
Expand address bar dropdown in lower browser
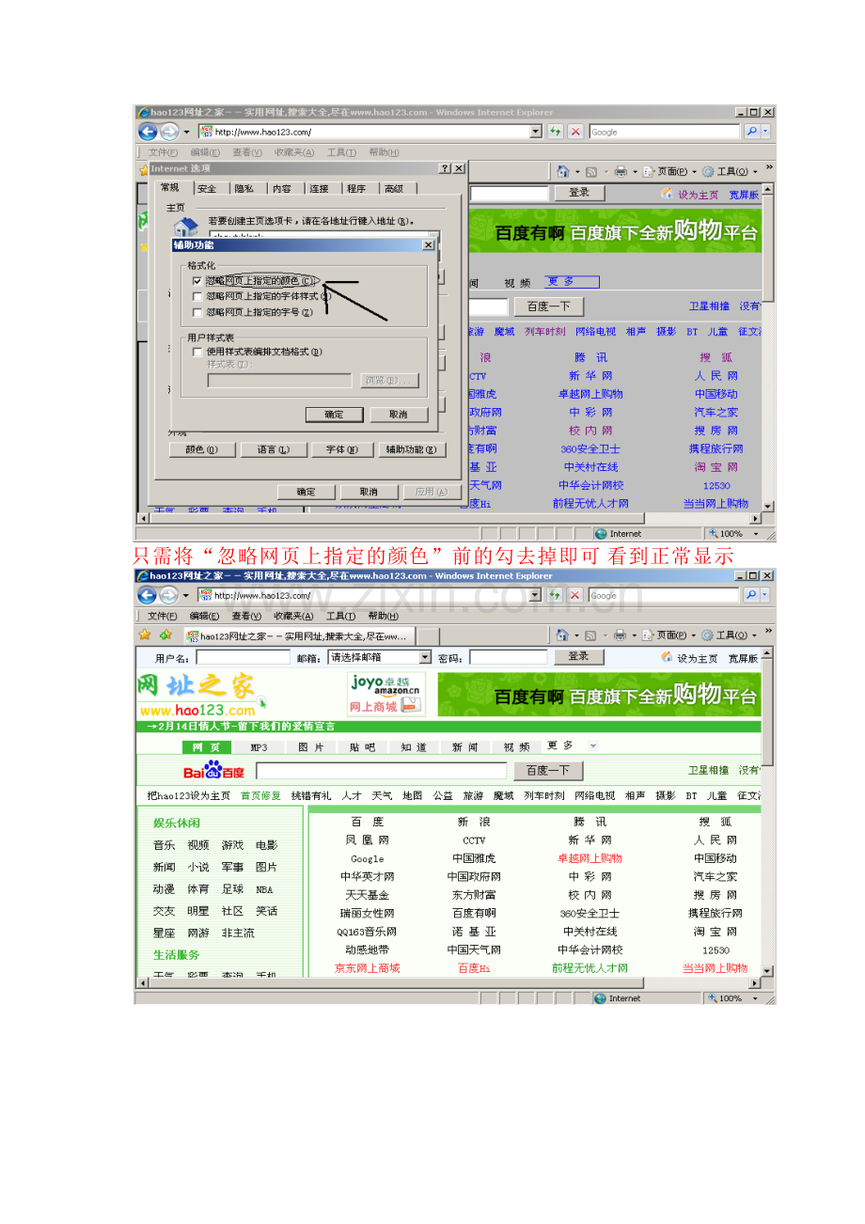(536, 595)
